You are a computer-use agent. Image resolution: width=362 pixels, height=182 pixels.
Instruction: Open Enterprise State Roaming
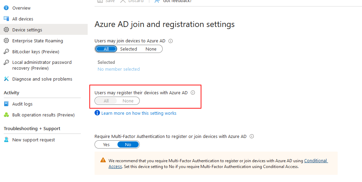[38, 41]
